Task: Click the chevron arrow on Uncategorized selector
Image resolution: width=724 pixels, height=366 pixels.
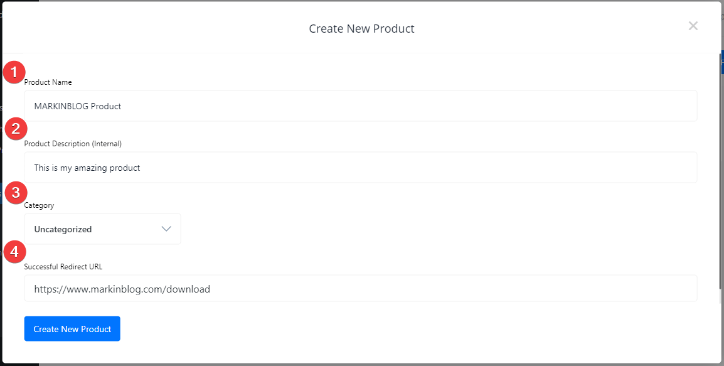Action: (x=166, y=229)
